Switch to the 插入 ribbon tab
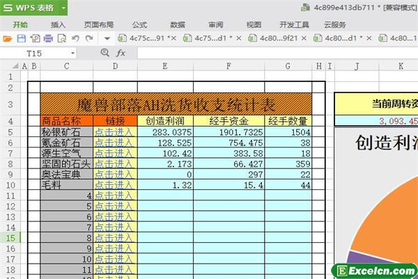Viewport: 418px width, 279px height. (58, 25)
